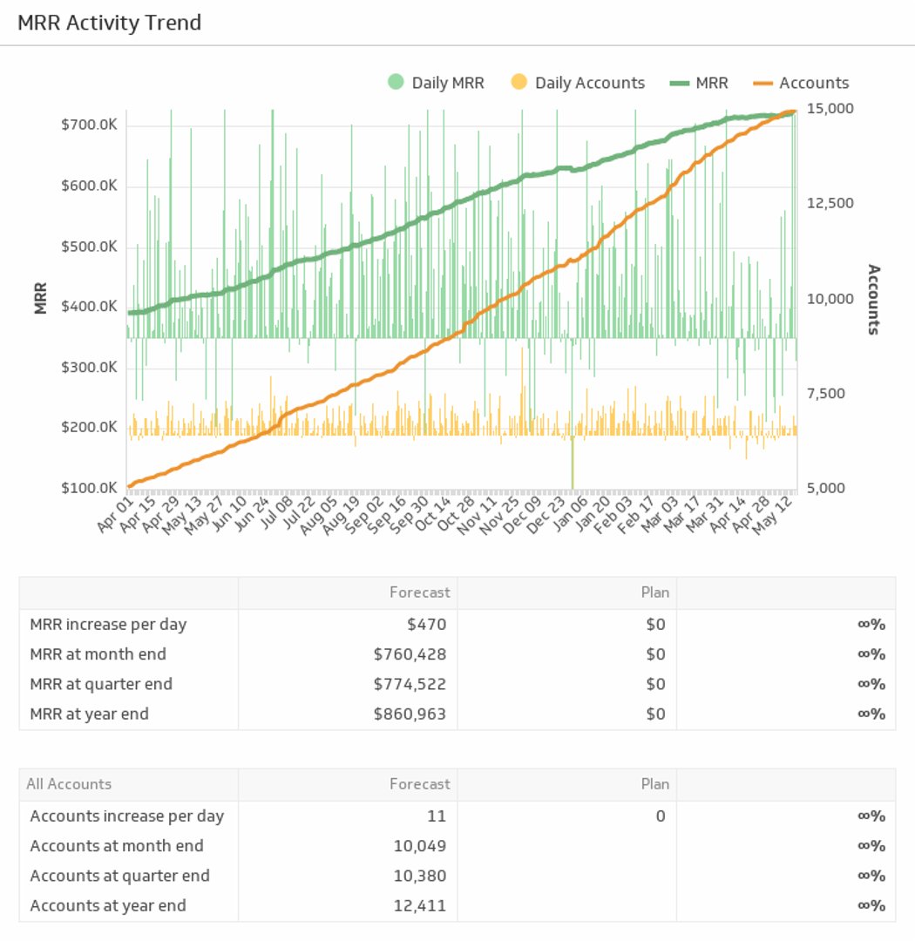Click the orange Accounts line legend icon
The height and width of the screenshot is (941, 915).
[x=762, y=82]
